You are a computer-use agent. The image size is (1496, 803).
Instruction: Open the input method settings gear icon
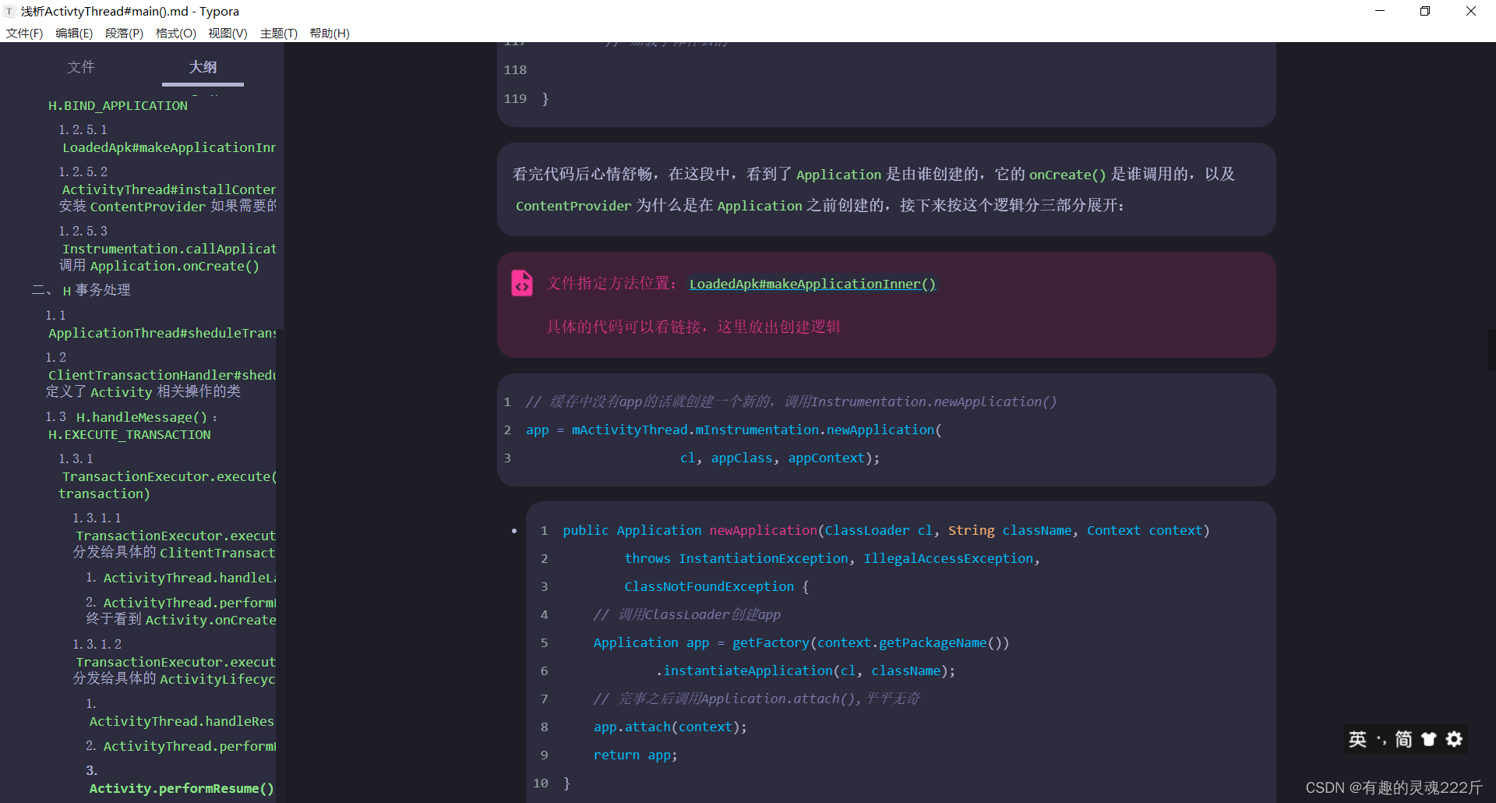tap(1454, 739)
